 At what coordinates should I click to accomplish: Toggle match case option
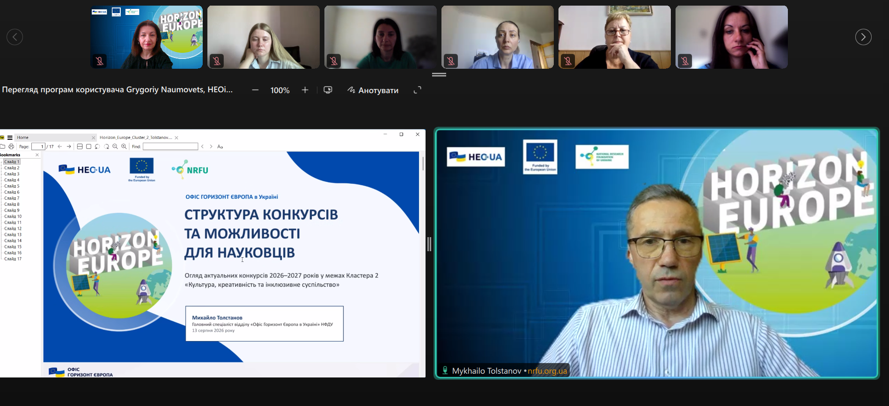click(x=220, y=146)
